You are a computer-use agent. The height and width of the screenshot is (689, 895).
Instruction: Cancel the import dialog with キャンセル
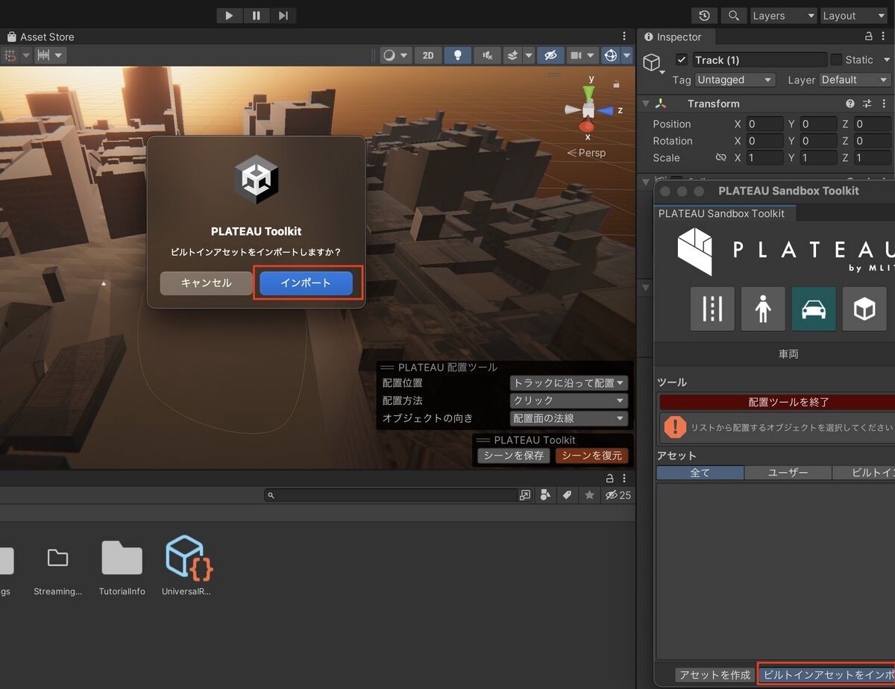pos(206,283)
